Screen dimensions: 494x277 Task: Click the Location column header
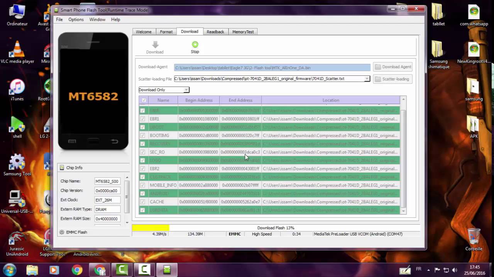pos(331,100)
